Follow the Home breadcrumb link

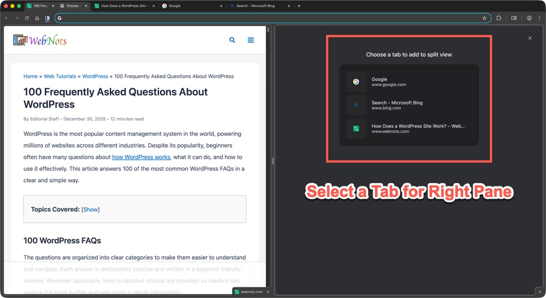coord(31,76)
